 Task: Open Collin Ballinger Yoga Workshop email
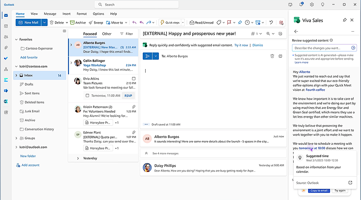103,65
